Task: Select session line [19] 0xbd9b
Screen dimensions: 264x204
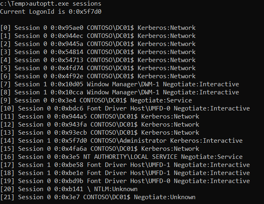Action: [125, 181]
